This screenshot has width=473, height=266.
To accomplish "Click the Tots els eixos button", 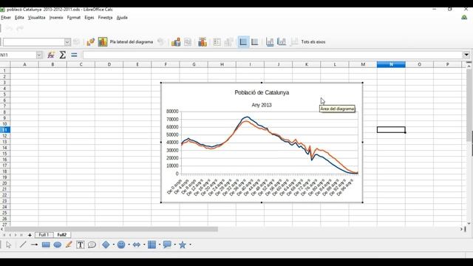I will [x=313, y=42].
